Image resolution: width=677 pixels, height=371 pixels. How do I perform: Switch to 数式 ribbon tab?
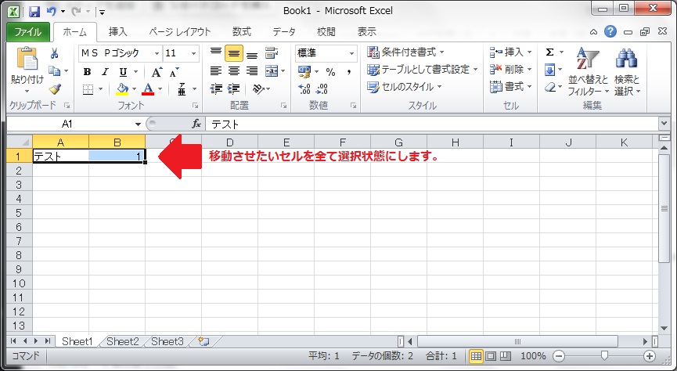tap(241, 31)
